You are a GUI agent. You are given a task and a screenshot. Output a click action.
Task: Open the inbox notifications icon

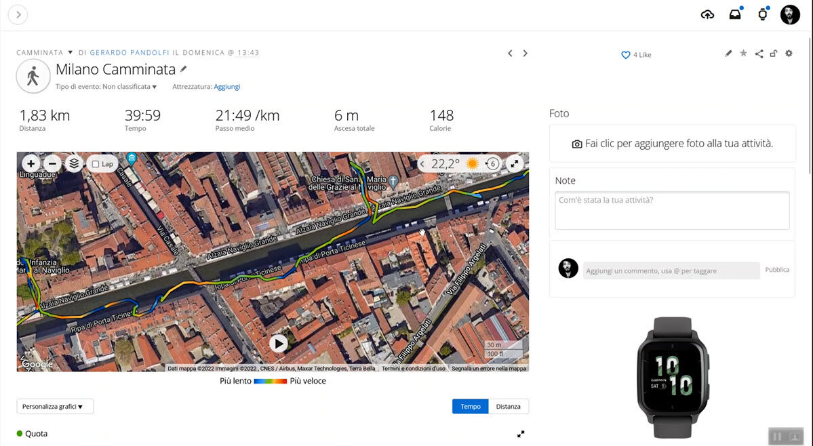[x=735, y=15]
